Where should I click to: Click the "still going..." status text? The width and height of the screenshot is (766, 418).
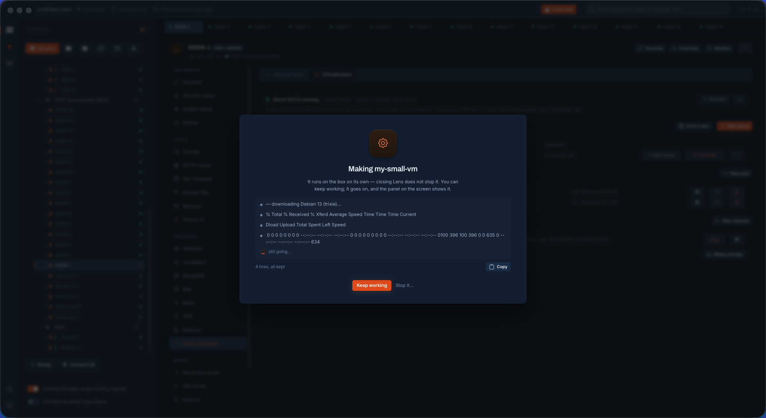tap(280, 252)
